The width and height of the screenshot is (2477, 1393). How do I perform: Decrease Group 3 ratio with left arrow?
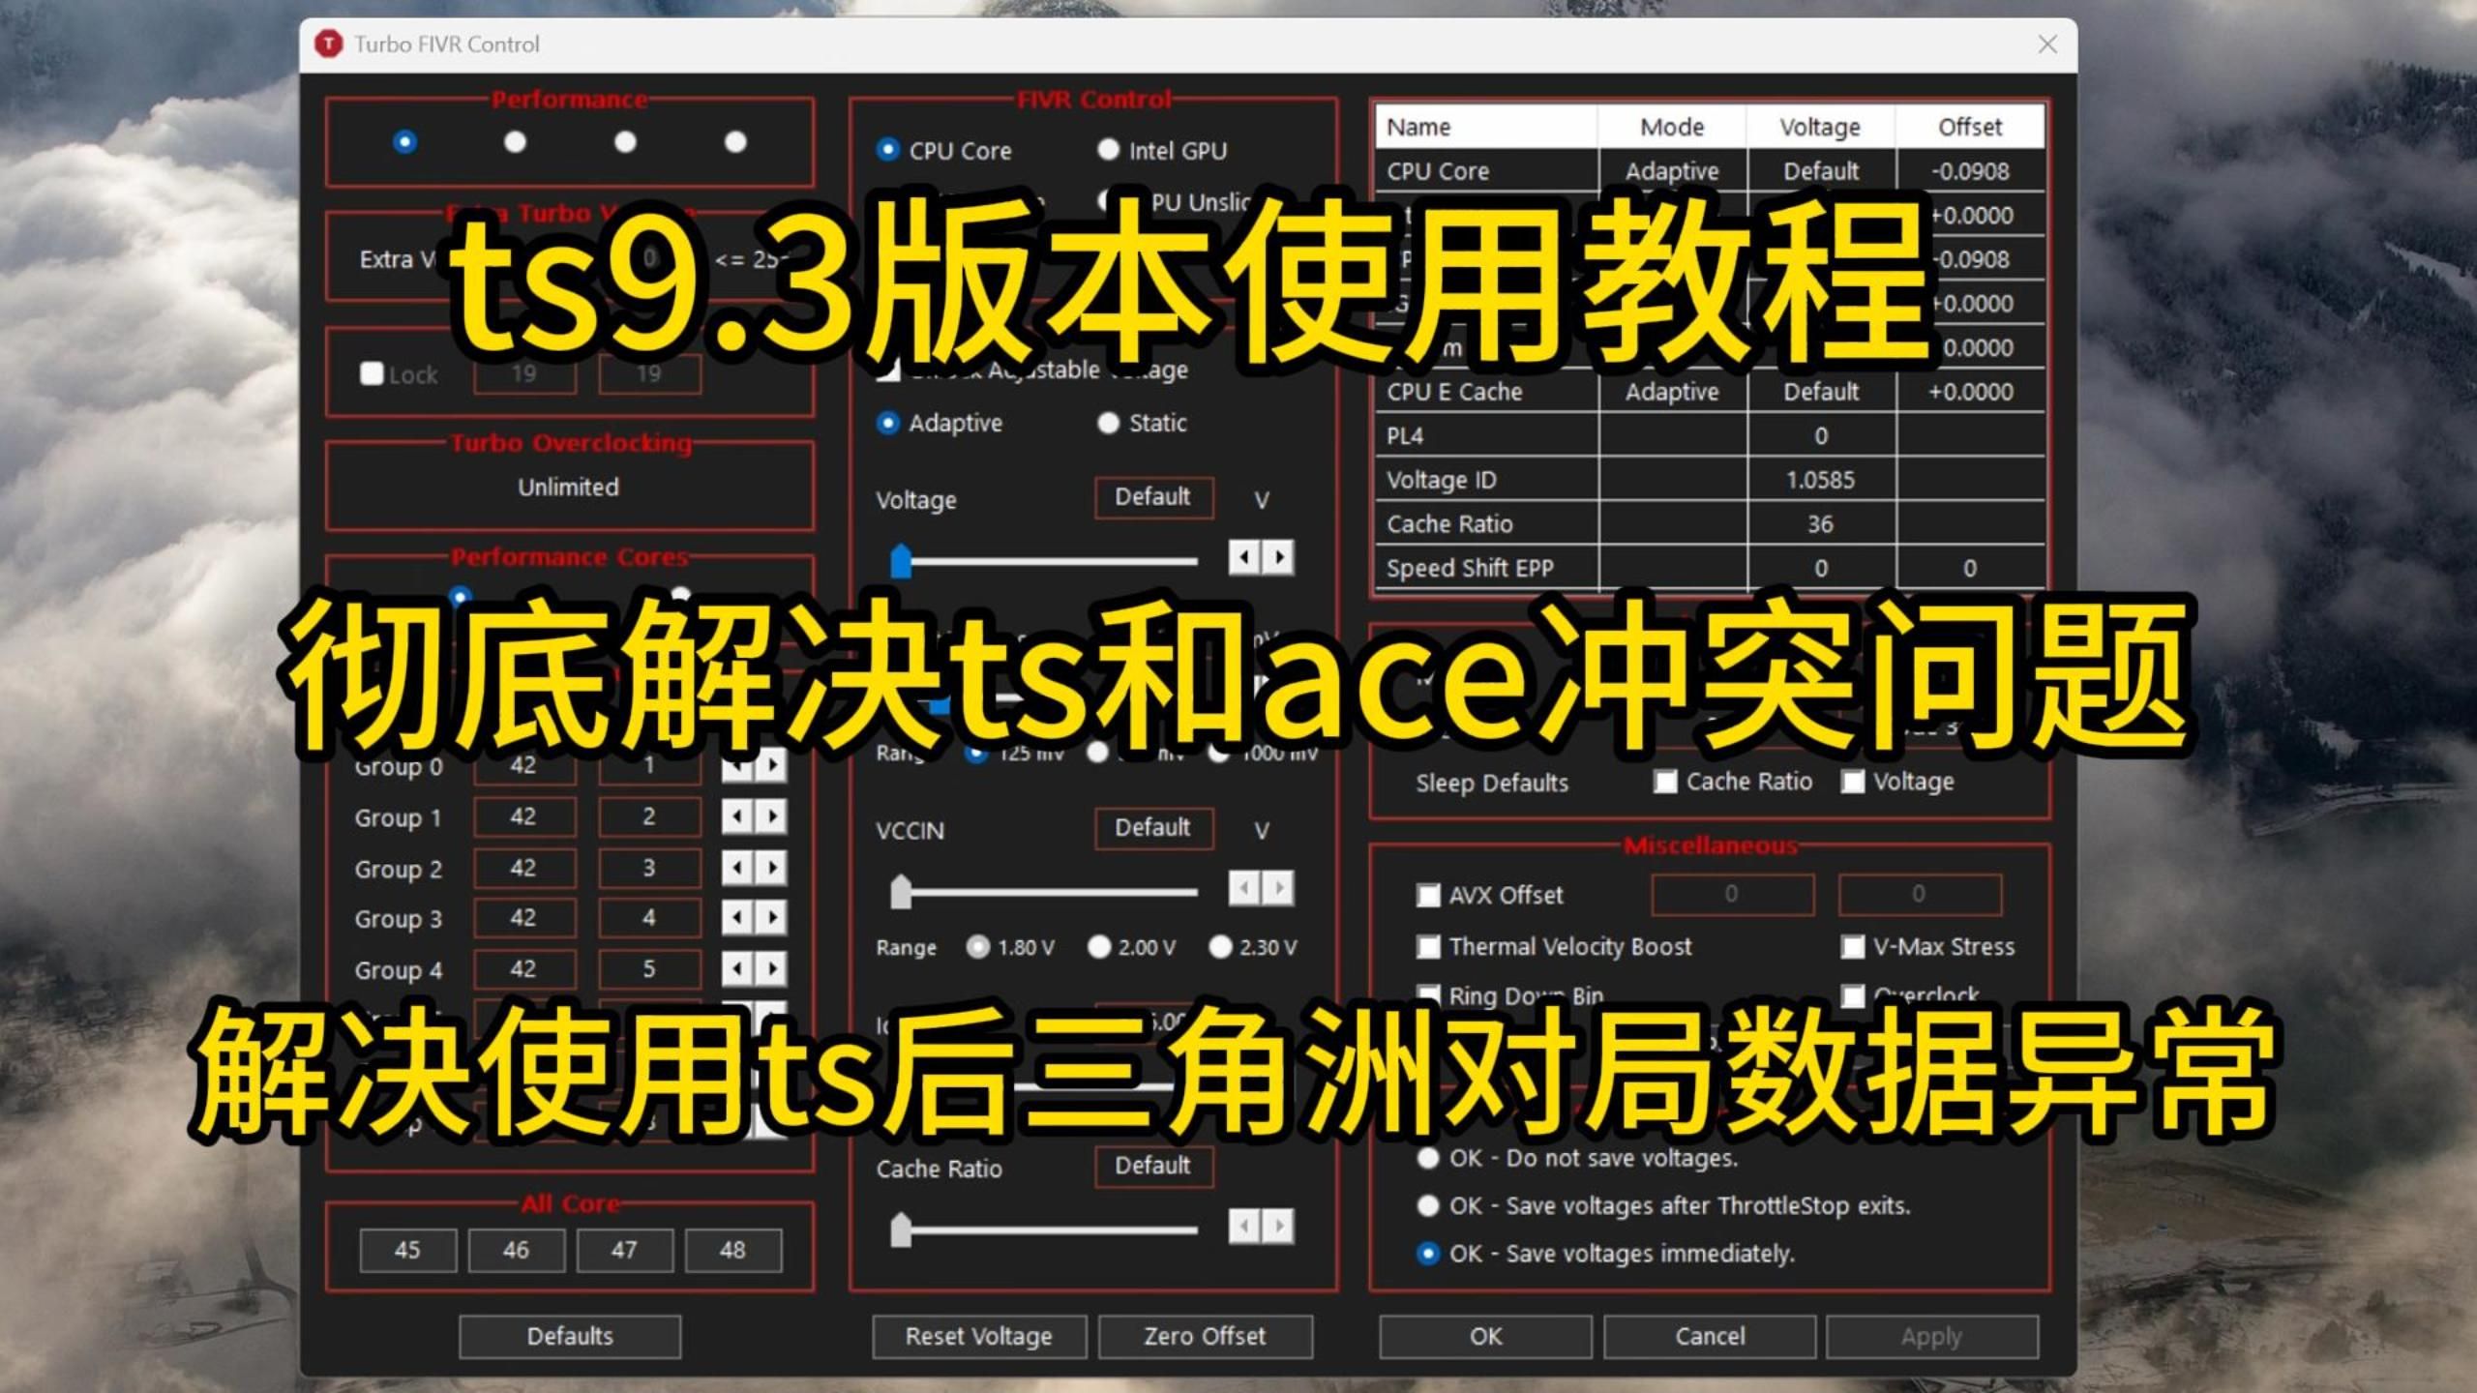[x=737, y=917]
